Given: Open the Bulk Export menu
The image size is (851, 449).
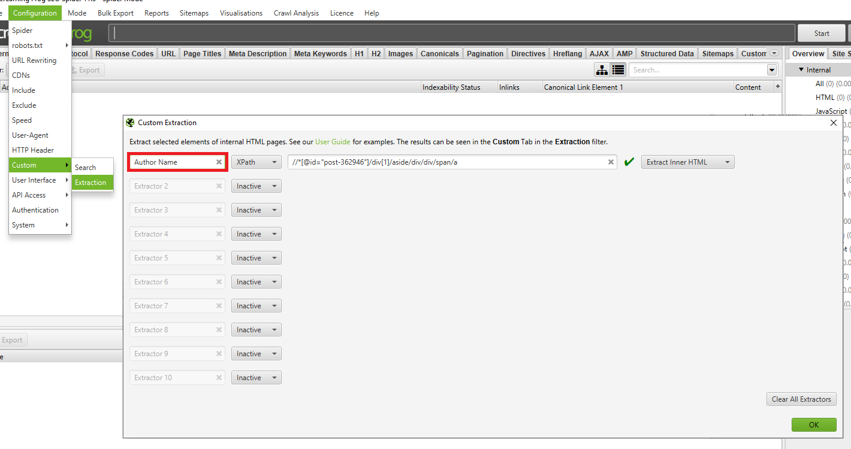Looking at the screenshot, I should (x=116, y=13).
